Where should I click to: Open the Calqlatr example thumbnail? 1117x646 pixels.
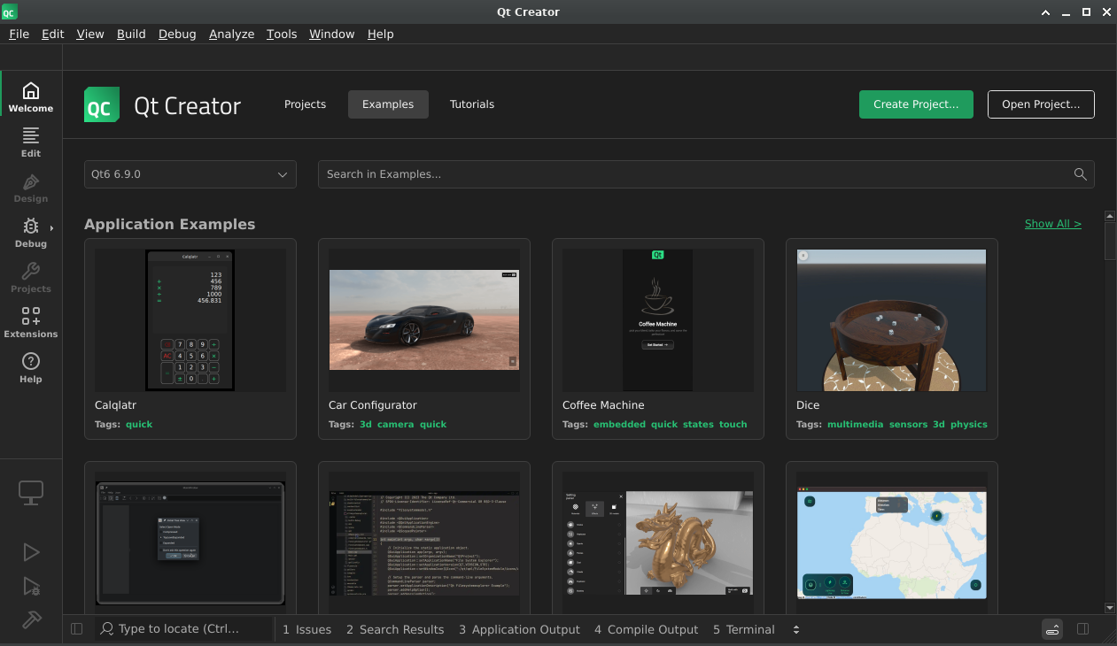[190, 320]
